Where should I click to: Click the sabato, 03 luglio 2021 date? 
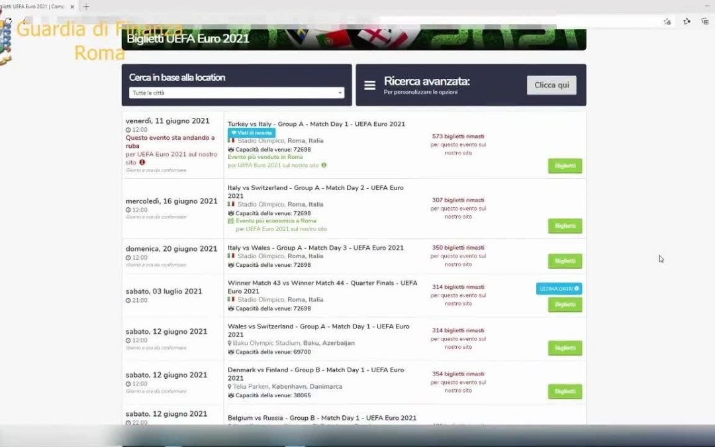pyautogui.click(x=164, y=291)
